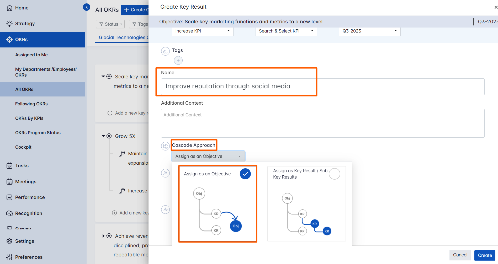Open OKRs By KPIs menu item
This screenshot has width=498, height=264.
coord(29,118)
